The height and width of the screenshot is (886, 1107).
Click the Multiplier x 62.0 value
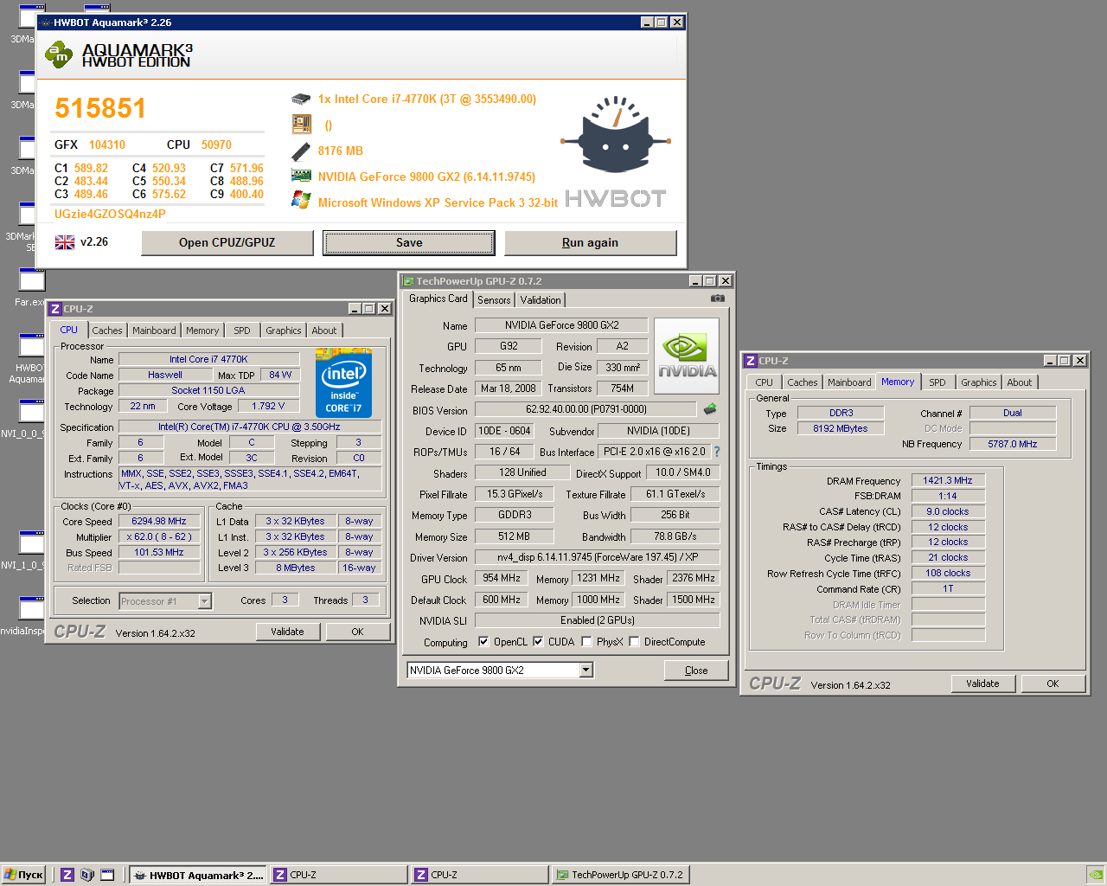[x=159, y=536]
